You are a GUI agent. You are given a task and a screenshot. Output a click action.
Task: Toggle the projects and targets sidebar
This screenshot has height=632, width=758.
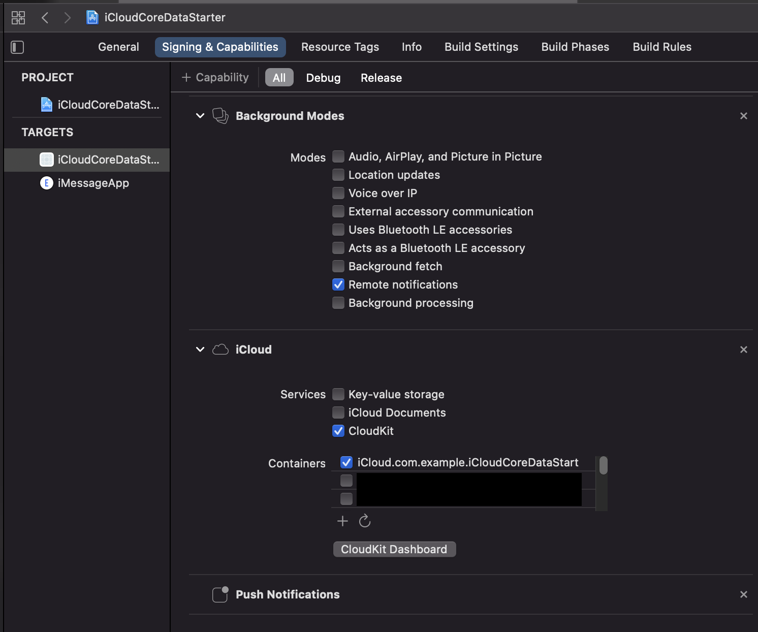[17, 47]
